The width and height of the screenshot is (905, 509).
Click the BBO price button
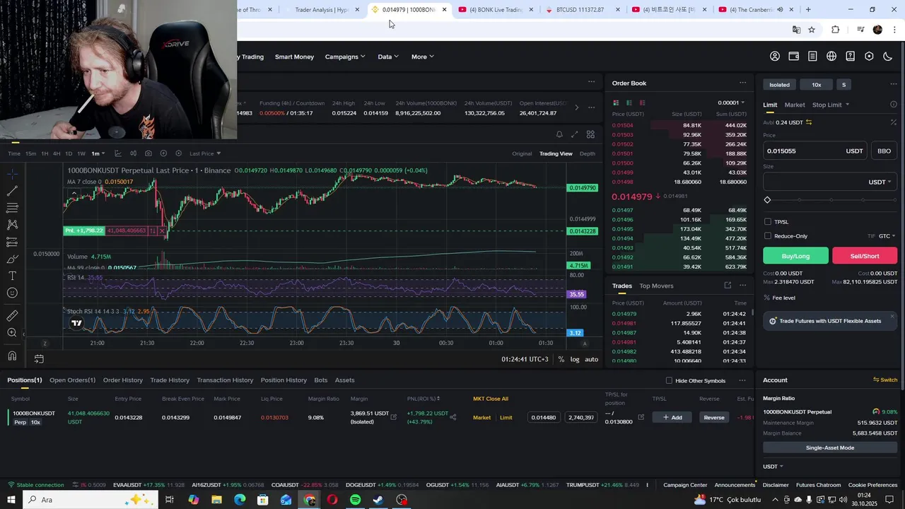884,151
